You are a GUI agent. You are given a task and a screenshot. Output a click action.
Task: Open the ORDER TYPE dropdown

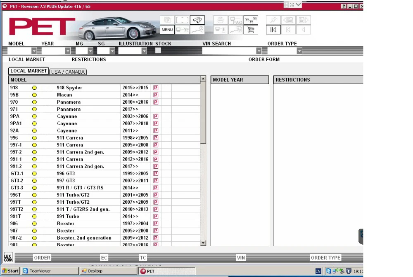coord(299,51)
